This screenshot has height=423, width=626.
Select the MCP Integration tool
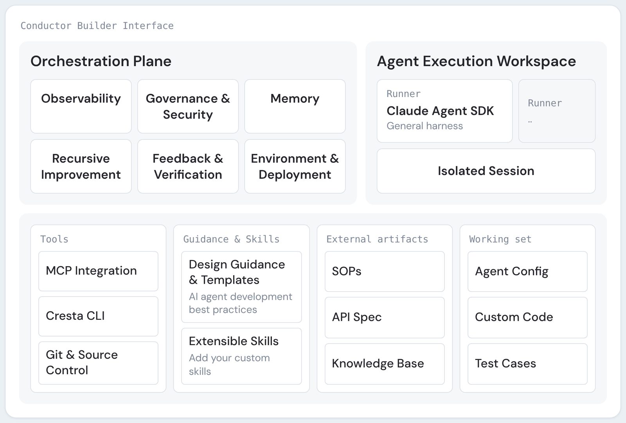coord(98,271)
